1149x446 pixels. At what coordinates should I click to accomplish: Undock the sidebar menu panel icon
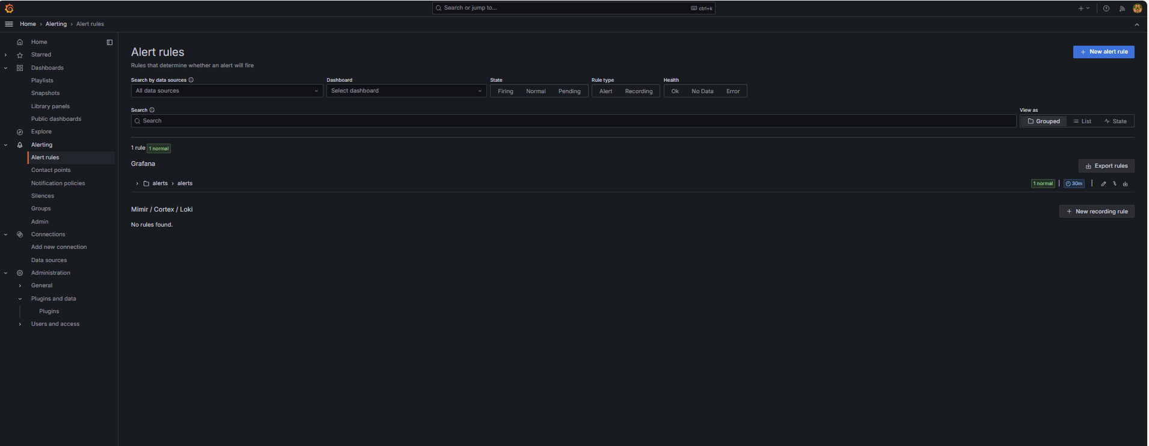[109, 42]
